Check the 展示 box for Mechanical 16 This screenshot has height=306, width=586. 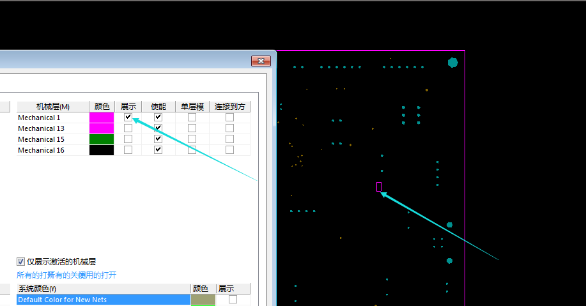point(128,150)
